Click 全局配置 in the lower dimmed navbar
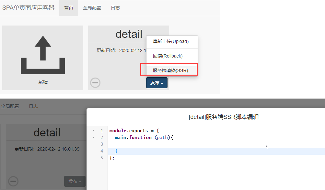 10,106
